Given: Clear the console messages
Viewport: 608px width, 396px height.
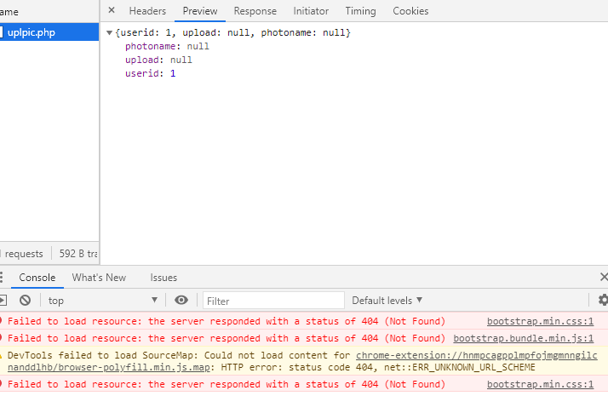Looking at the screenshot, I should coord(26,301).
